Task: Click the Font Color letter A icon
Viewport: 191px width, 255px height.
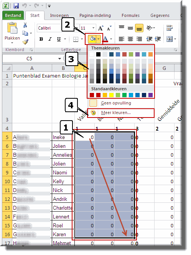Action: (105, 39)
